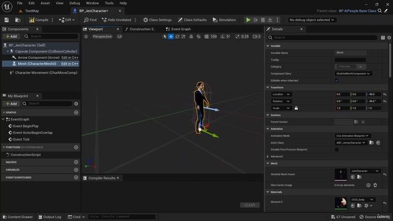
Task: Open My Blueprint settings gear
Action: (76, 104)
